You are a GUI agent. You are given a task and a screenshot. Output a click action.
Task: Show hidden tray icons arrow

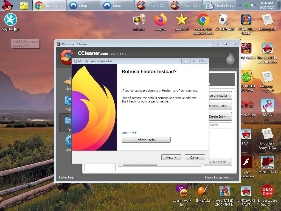(240, 5)
